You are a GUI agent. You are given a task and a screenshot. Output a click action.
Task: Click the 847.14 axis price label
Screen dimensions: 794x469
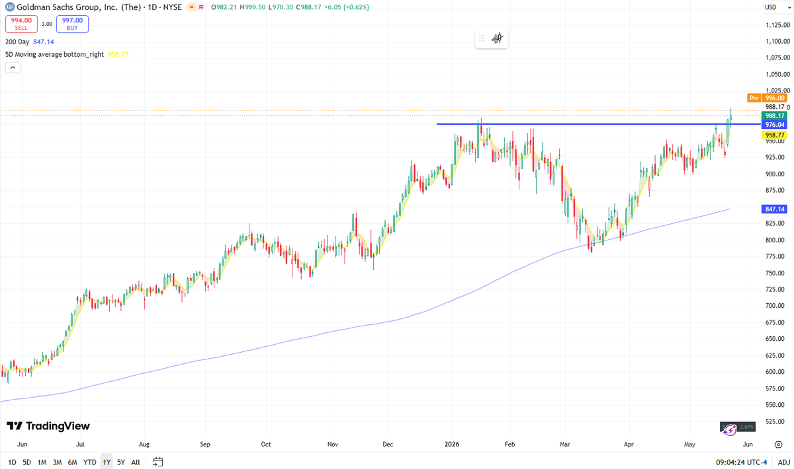775,209
